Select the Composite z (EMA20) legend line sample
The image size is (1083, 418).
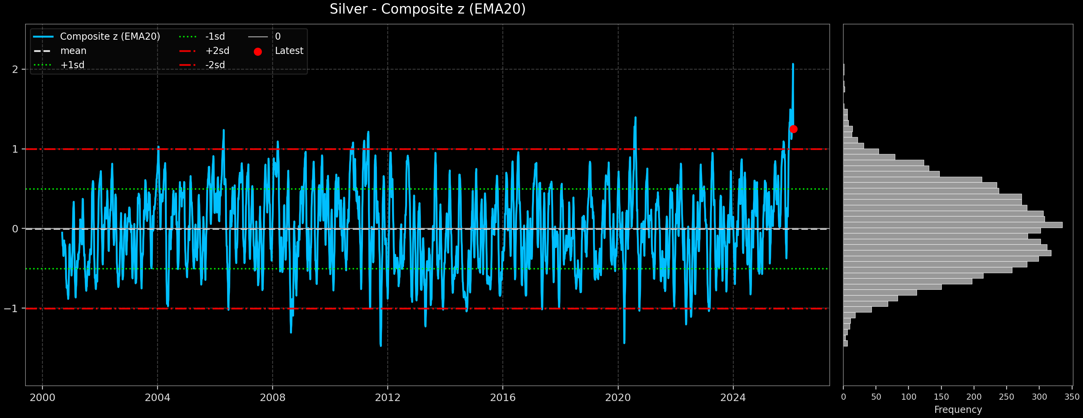click(x=44, y=37)
